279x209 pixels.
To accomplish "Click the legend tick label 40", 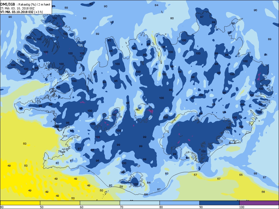I will point(2,207).
